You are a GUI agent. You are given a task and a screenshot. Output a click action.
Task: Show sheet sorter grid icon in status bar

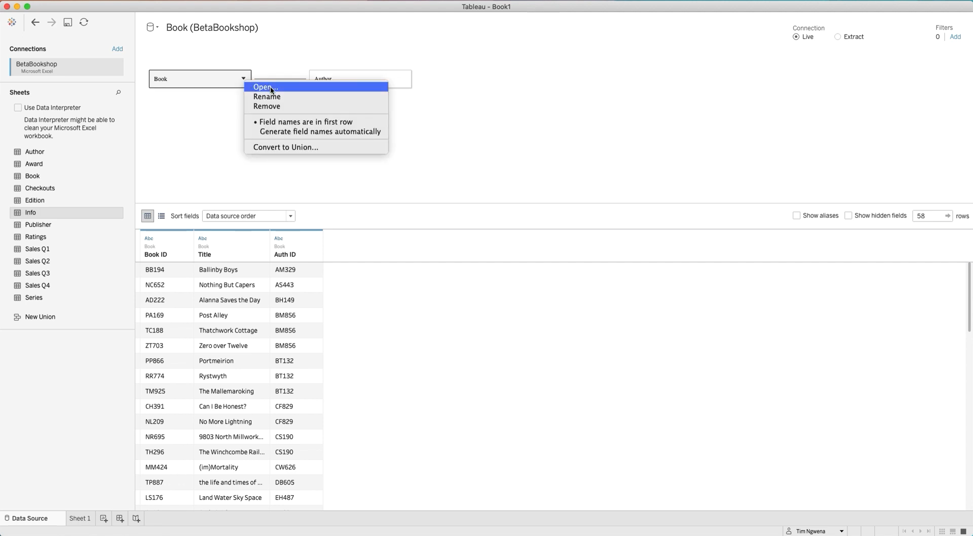pos(942,531)
